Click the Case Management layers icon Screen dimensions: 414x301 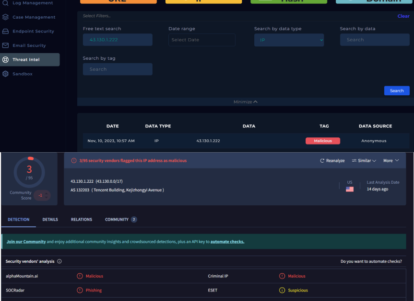tap(5, 17)
